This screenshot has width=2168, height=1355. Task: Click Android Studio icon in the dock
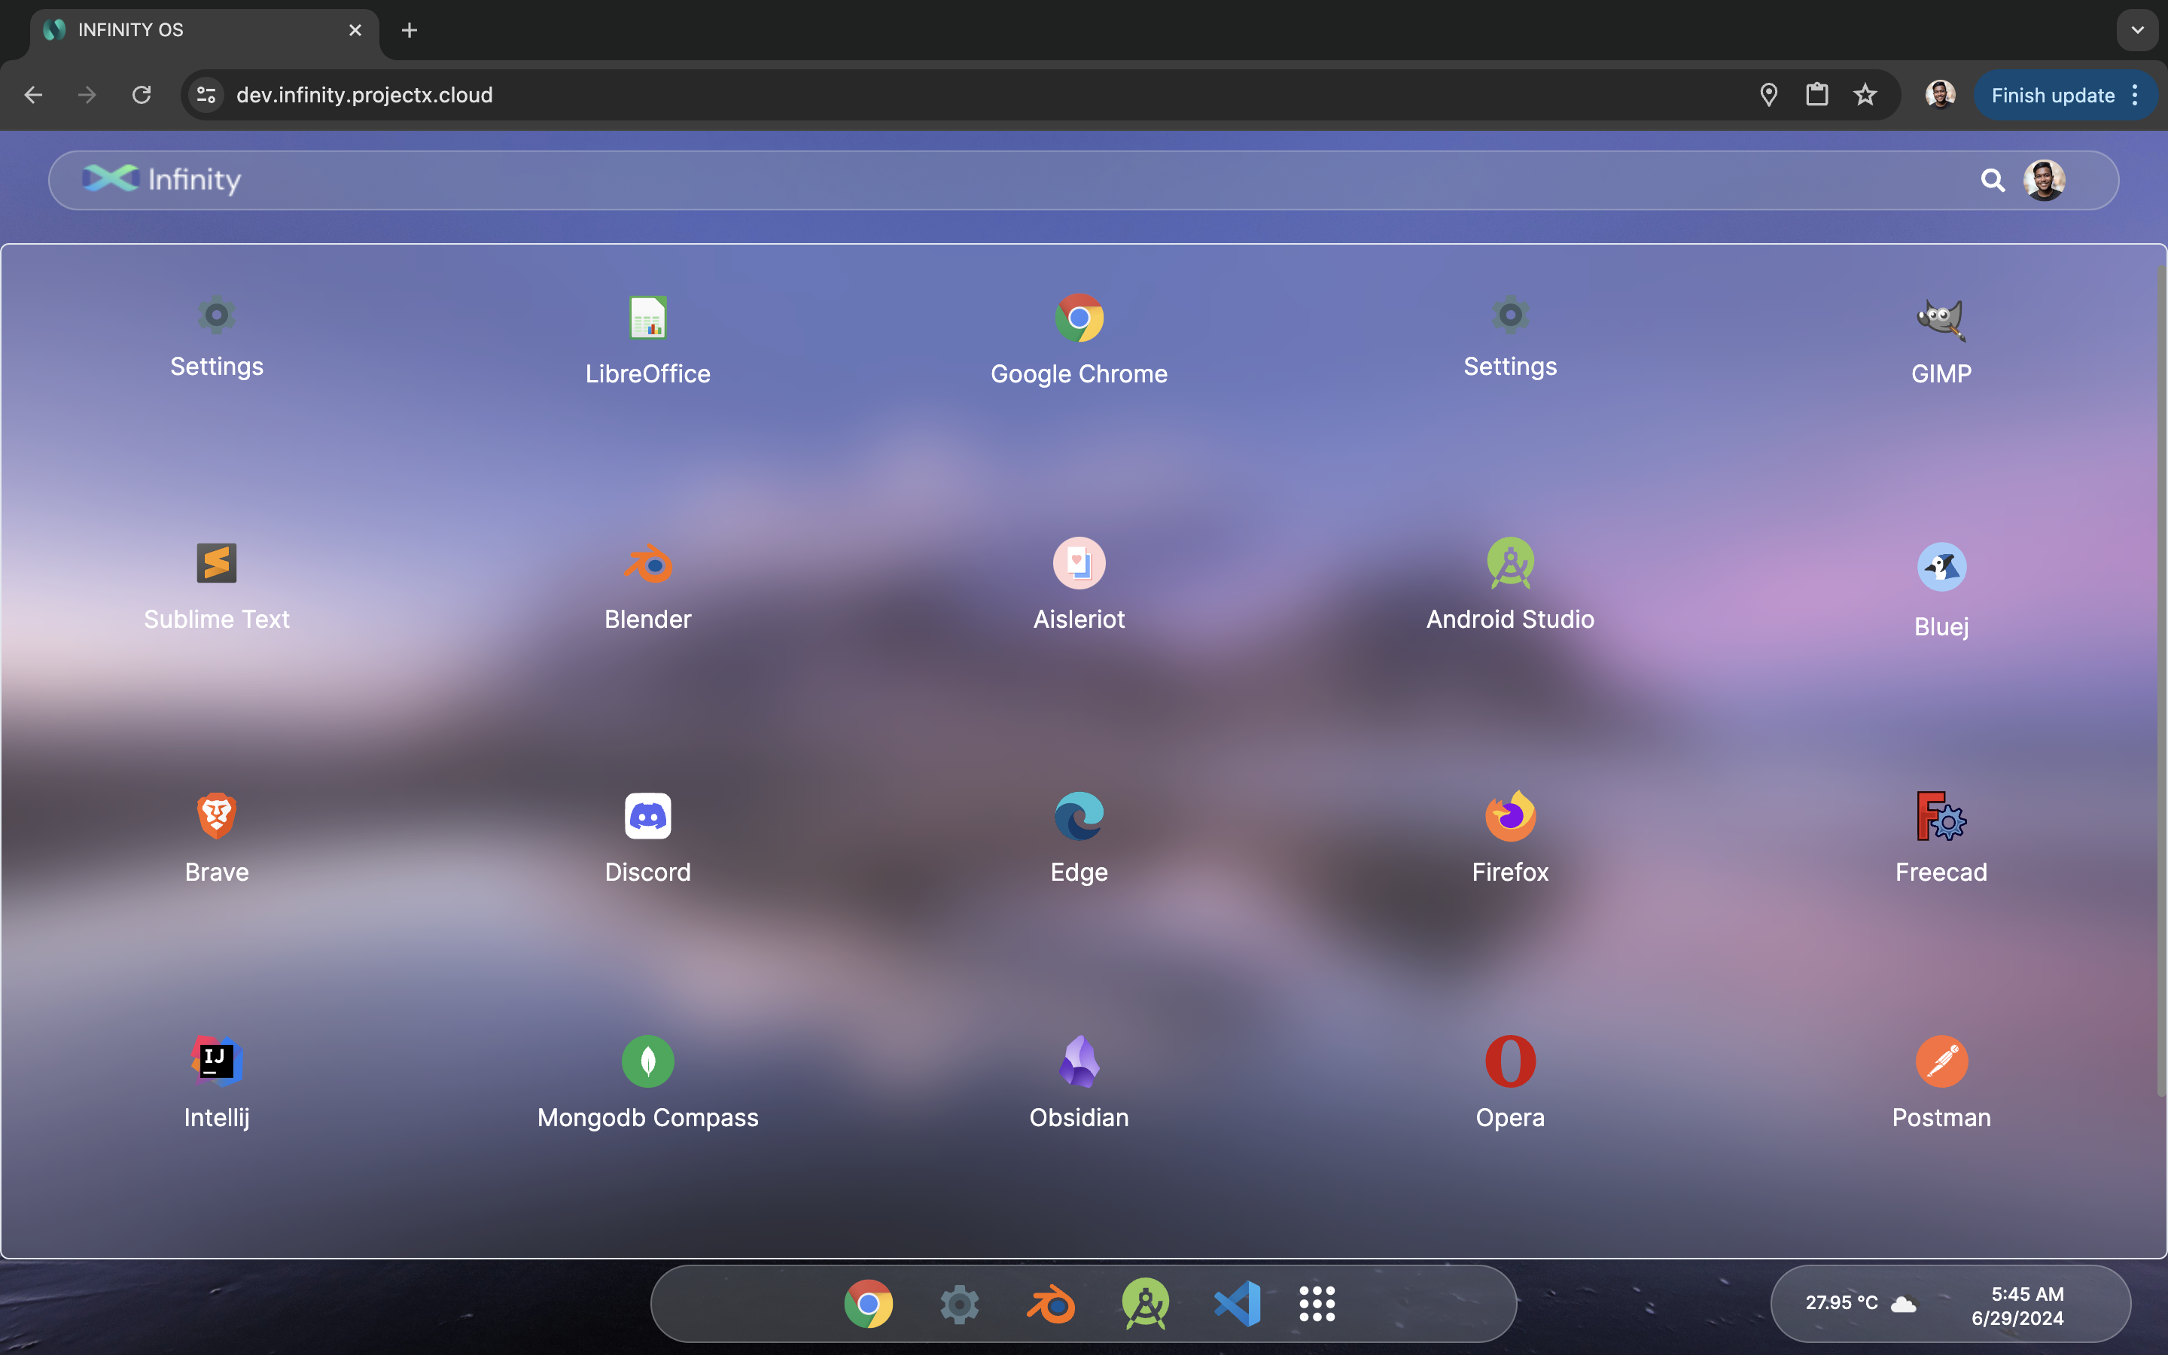(1145, 1304)
